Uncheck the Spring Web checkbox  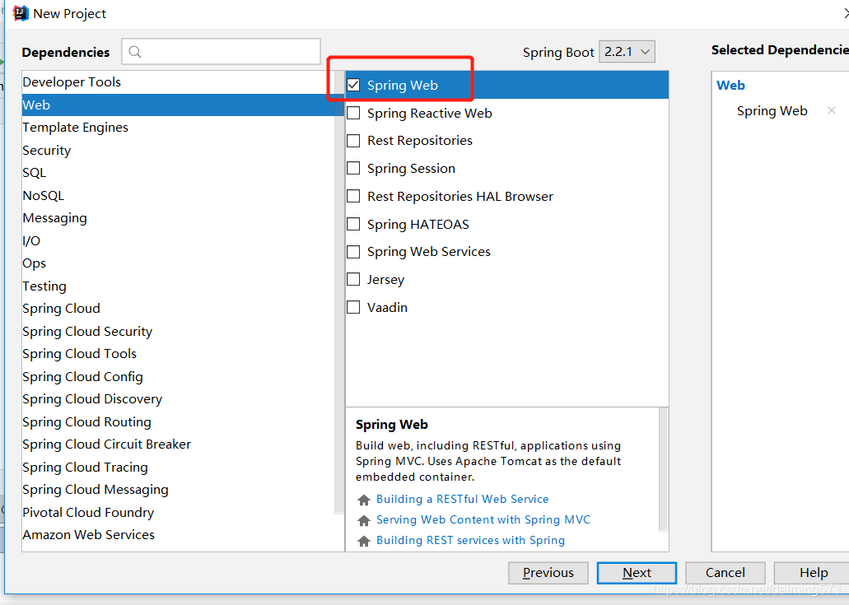click(x=353, y=85)
